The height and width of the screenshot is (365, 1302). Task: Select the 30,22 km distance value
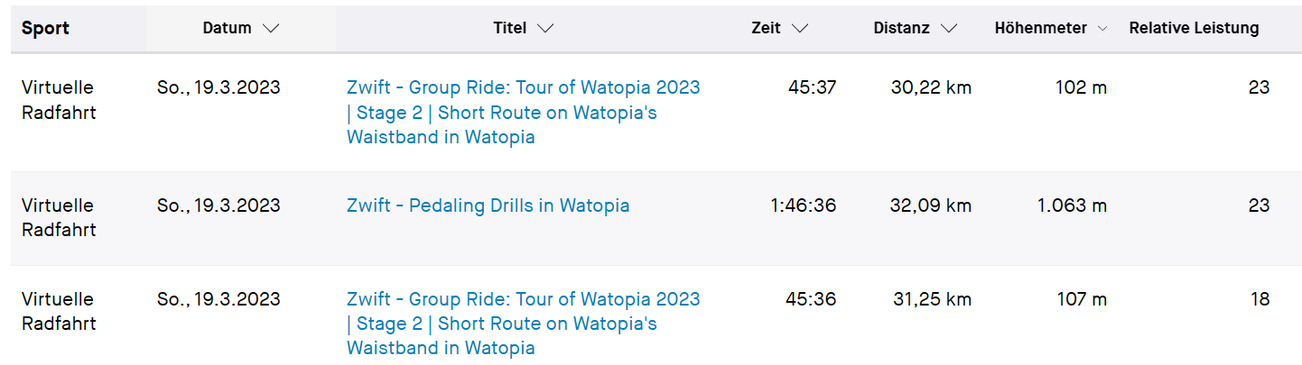click(930, 87)
